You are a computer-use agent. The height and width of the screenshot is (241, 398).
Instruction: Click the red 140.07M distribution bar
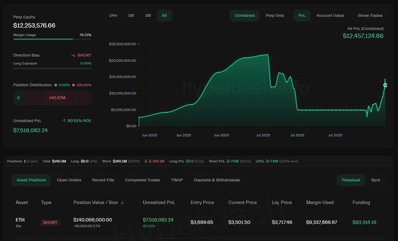tap(57, 98)
